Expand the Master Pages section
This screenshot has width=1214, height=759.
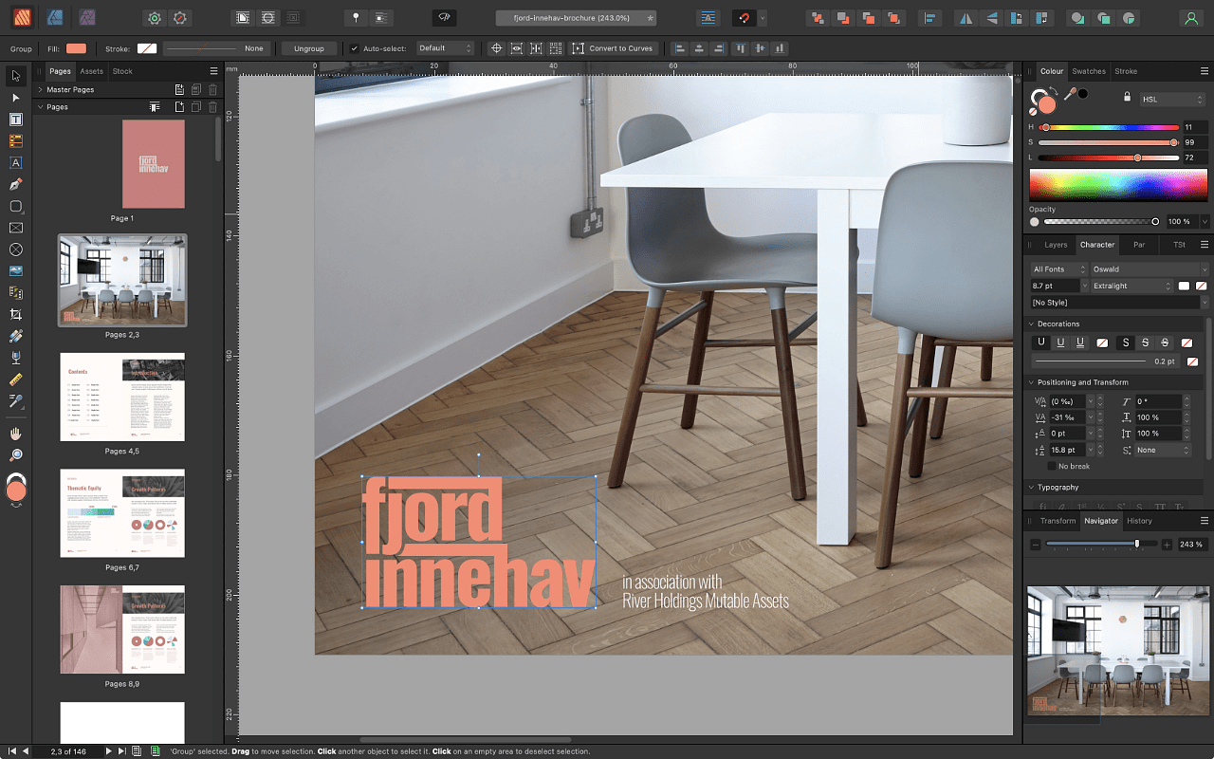40,89
